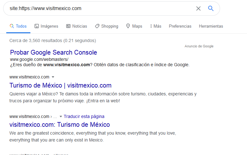
Task: Click the Shopping tag icon
Action: (97, 26)
